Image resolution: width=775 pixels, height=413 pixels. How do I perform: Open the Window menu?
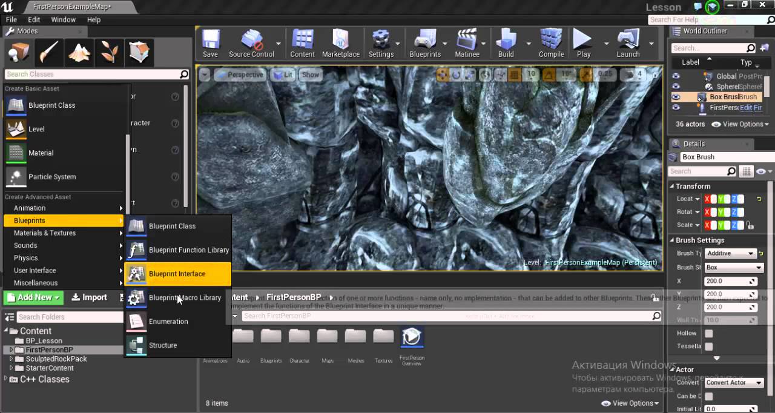click(x=64, y=19)
